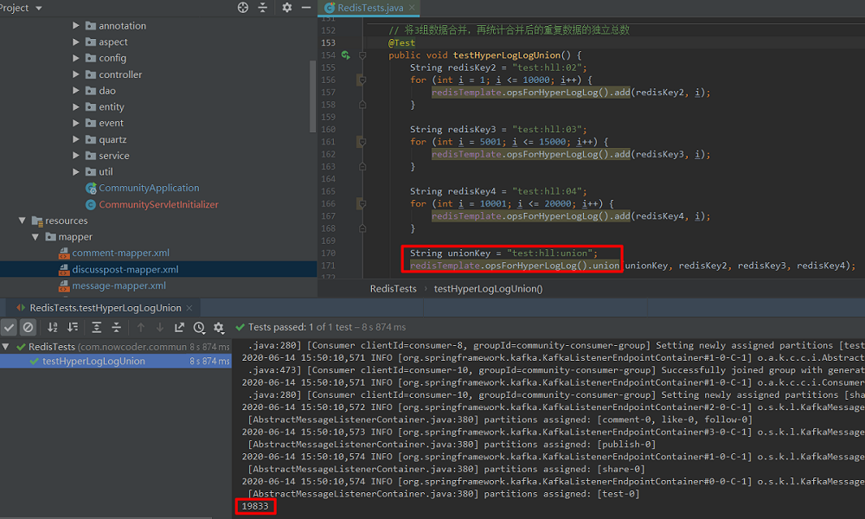Click line number 153 in the gutter

(x=328, y=43)
